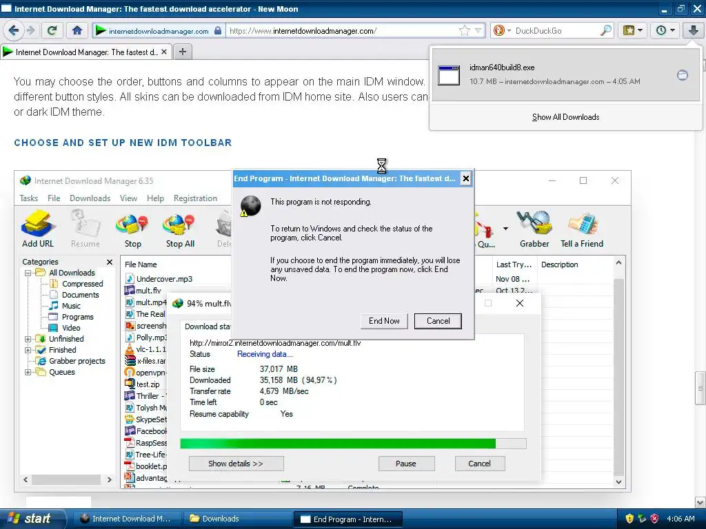Open containing folder for idman640build8.exe

(x=683, y=75)
